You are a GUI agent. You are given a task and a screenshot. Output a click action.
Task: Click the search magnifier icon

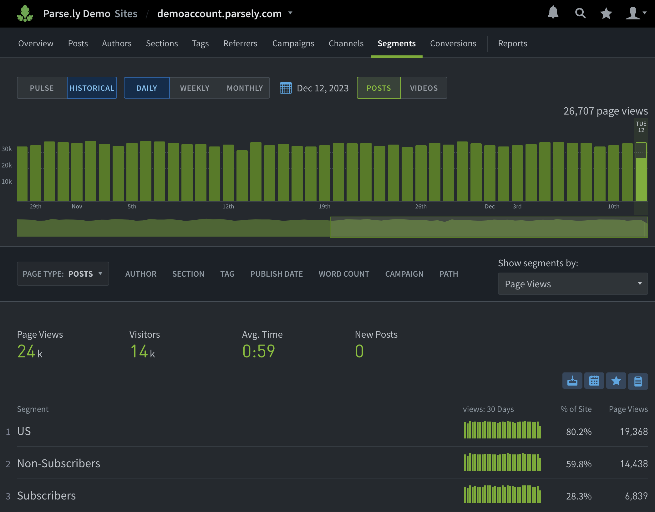580,13
